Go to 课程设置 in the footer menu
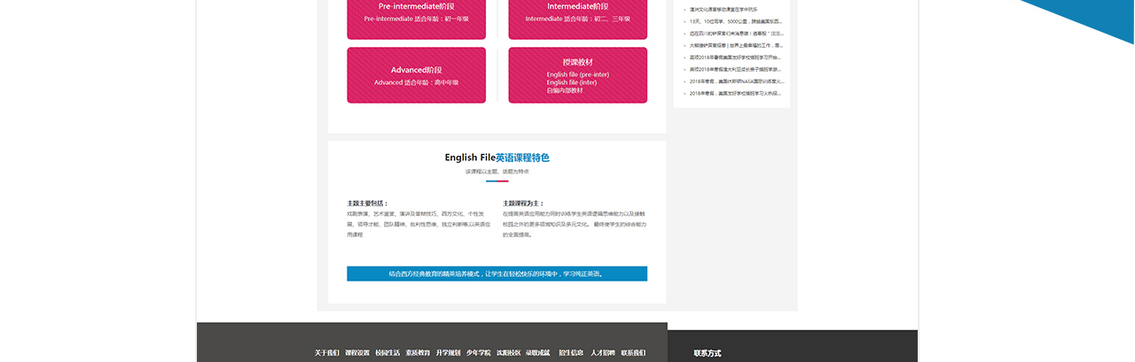This screenshot has height=362, width=1135. coord(357,353)
